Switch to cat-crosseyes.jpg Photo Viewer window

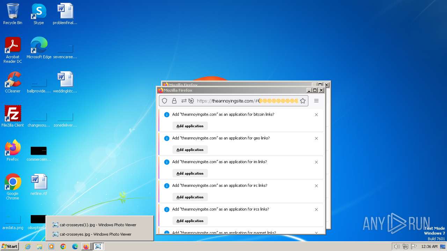[x=99, y=234]
